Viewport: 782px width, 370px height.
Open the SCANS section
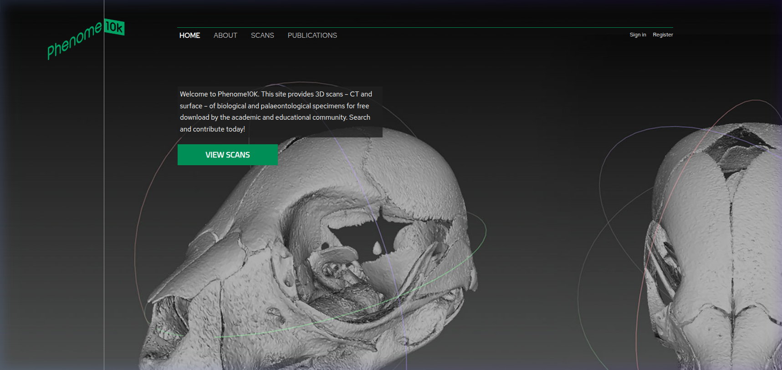click(262, 35)
